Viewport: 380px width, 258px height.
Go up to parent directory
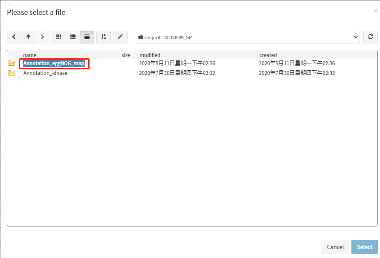[x=28, y=37]
